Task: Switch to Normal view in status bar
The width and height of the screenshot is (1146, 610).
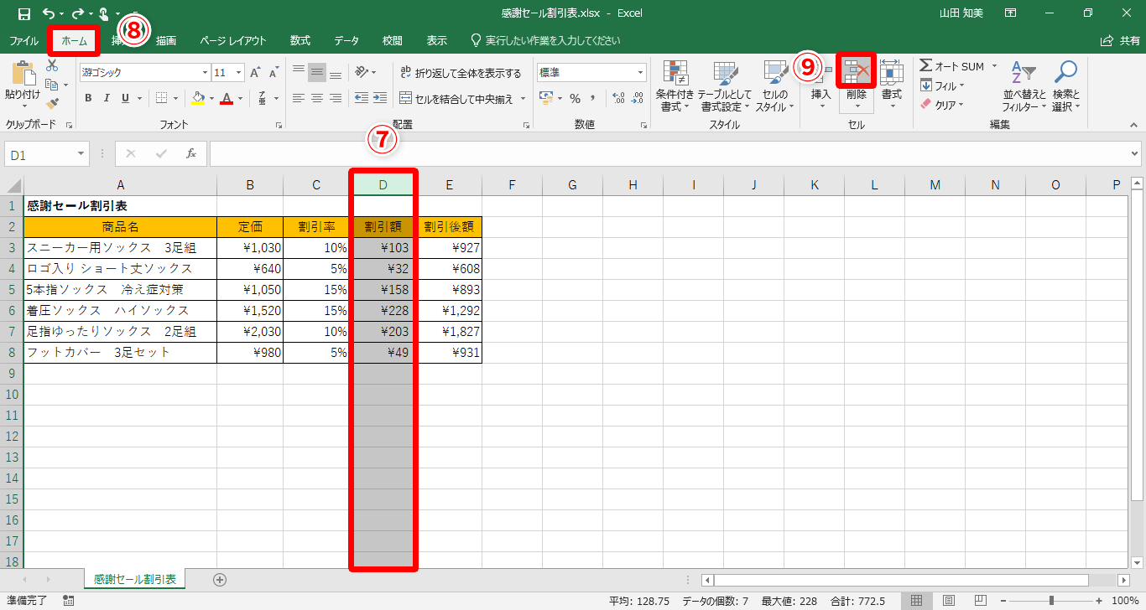Action: (917, 600)
